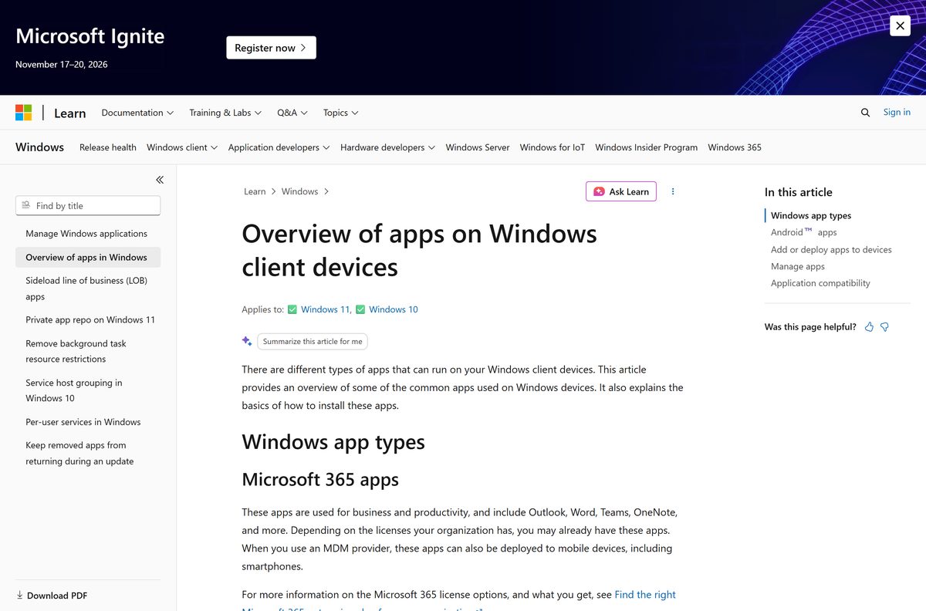
Task: Open Private app repo on Windows 11
Action: (x=90, y=319)
